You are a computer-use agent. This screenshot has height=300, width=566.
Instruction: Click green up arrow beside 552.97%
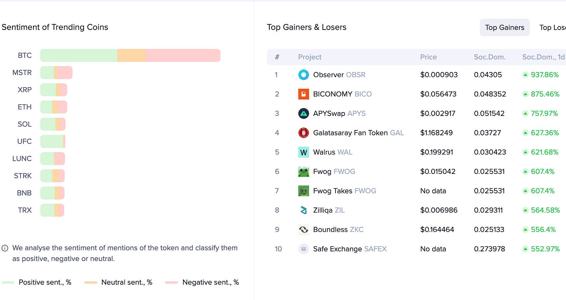(525, 249)
